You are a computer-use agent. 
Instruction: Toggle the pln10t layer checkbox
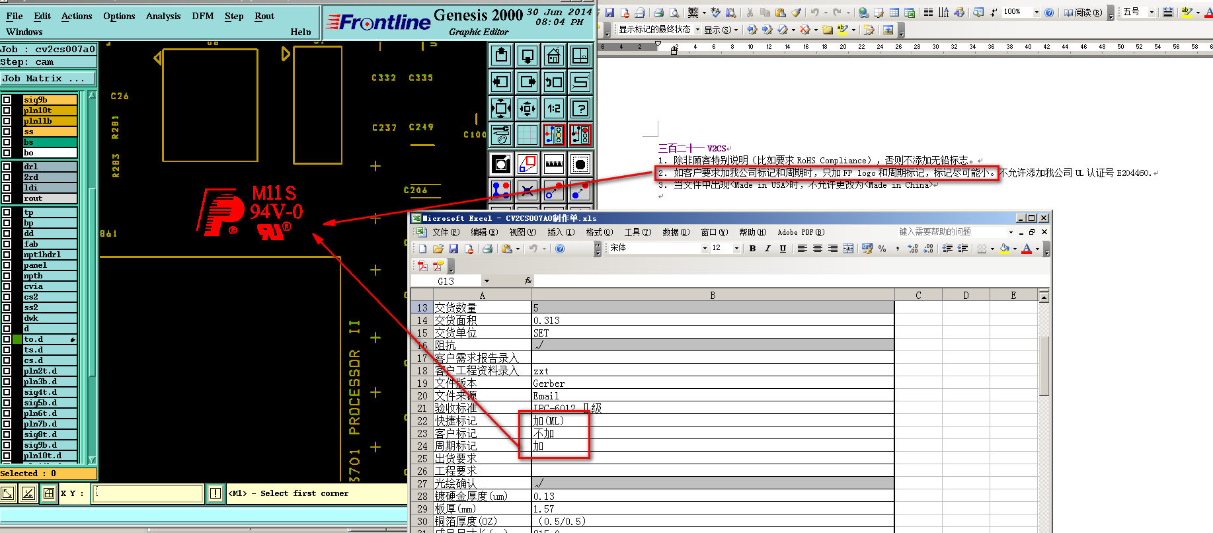coord(7,110)
